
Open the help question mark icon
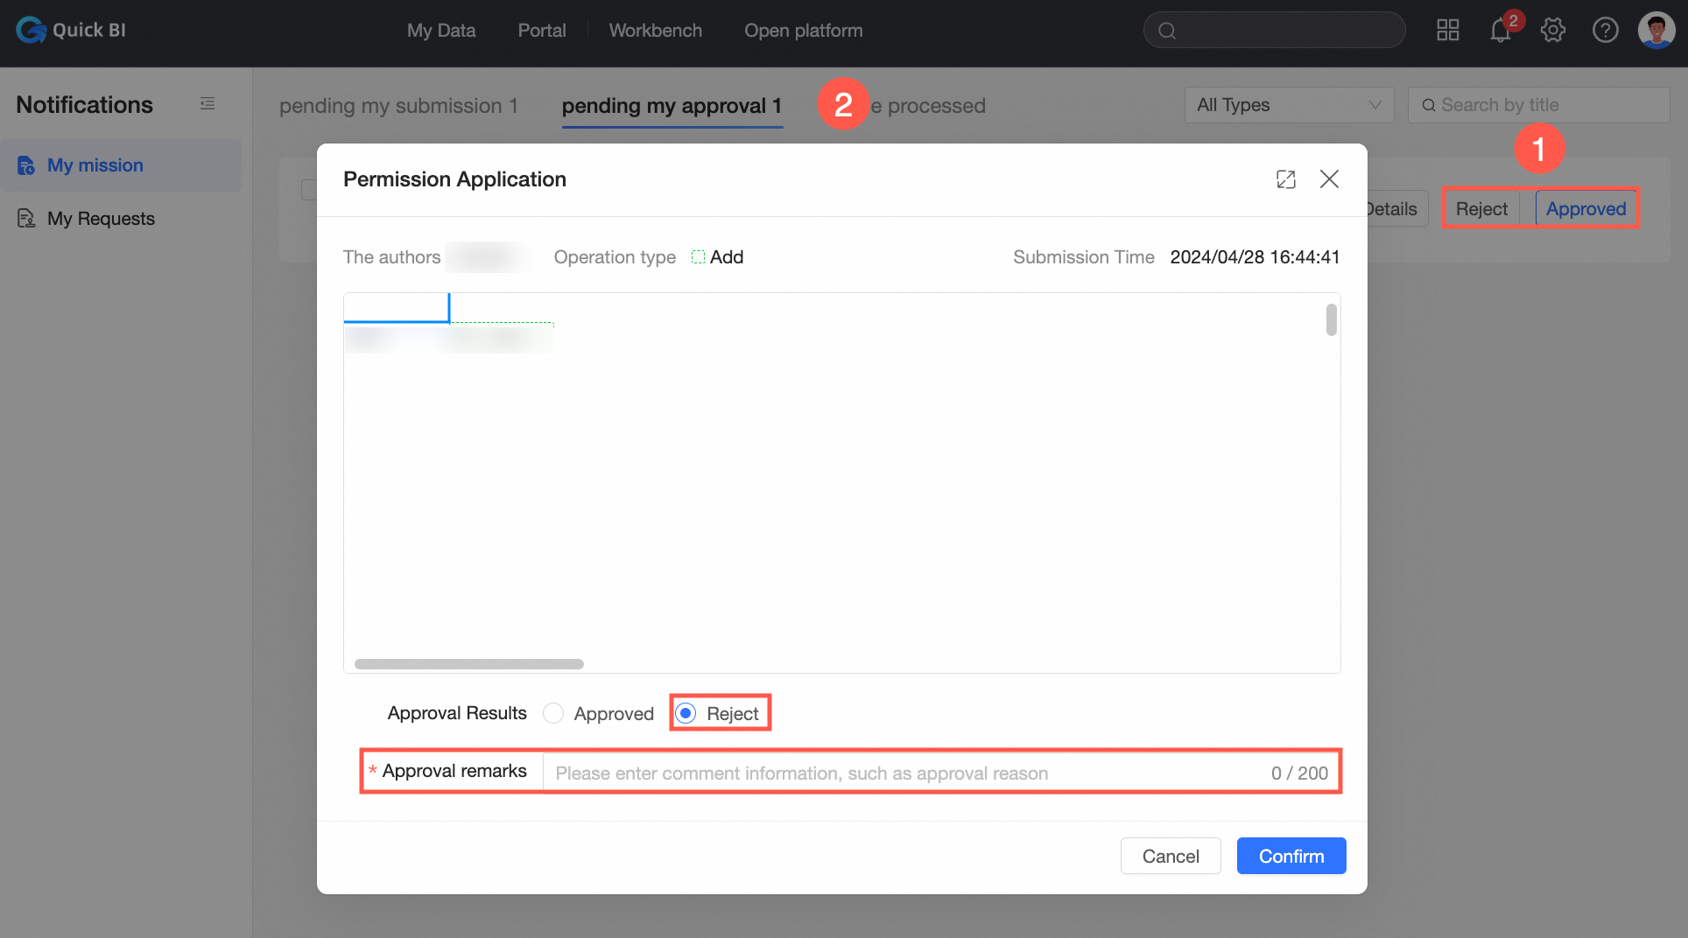coord(1606,31)
